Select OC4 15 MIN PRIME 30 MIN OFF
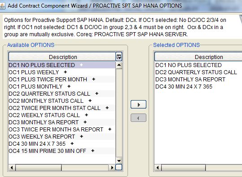 coord(62,151)
